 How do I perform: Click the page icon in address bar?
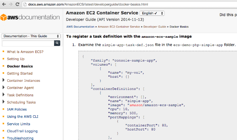[x=25, y=4]
